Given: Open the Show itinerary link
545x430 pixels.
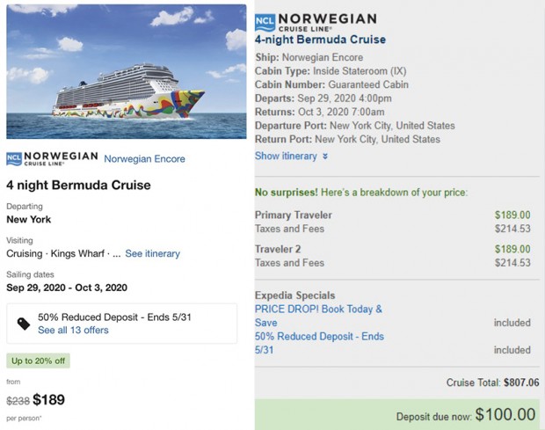Looking at the screenshot, I should [x=286, y=156].
